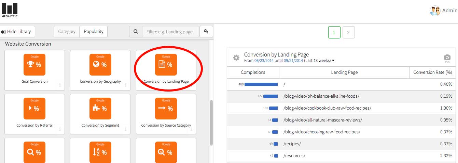Switch library sorting to Category

pos(67,32)
